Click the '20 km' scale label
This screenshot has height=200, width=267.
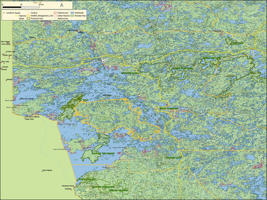tap(41, 4)
